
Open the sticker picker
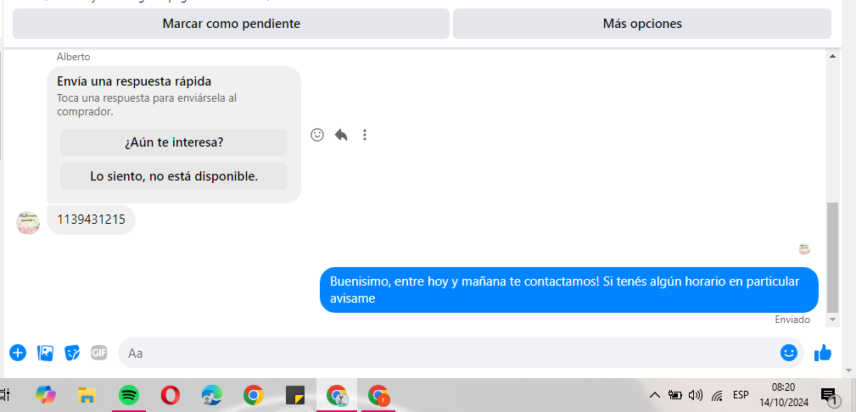[72, 353]
